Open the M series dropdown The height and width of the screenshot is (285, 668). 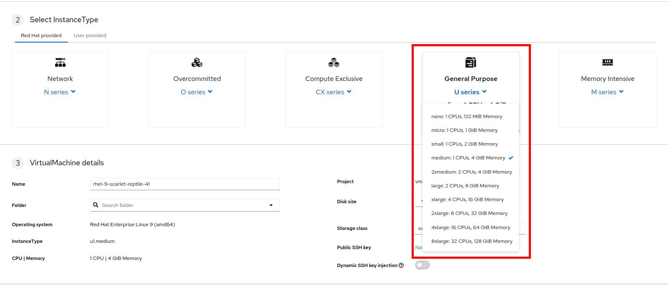(607, 92)
